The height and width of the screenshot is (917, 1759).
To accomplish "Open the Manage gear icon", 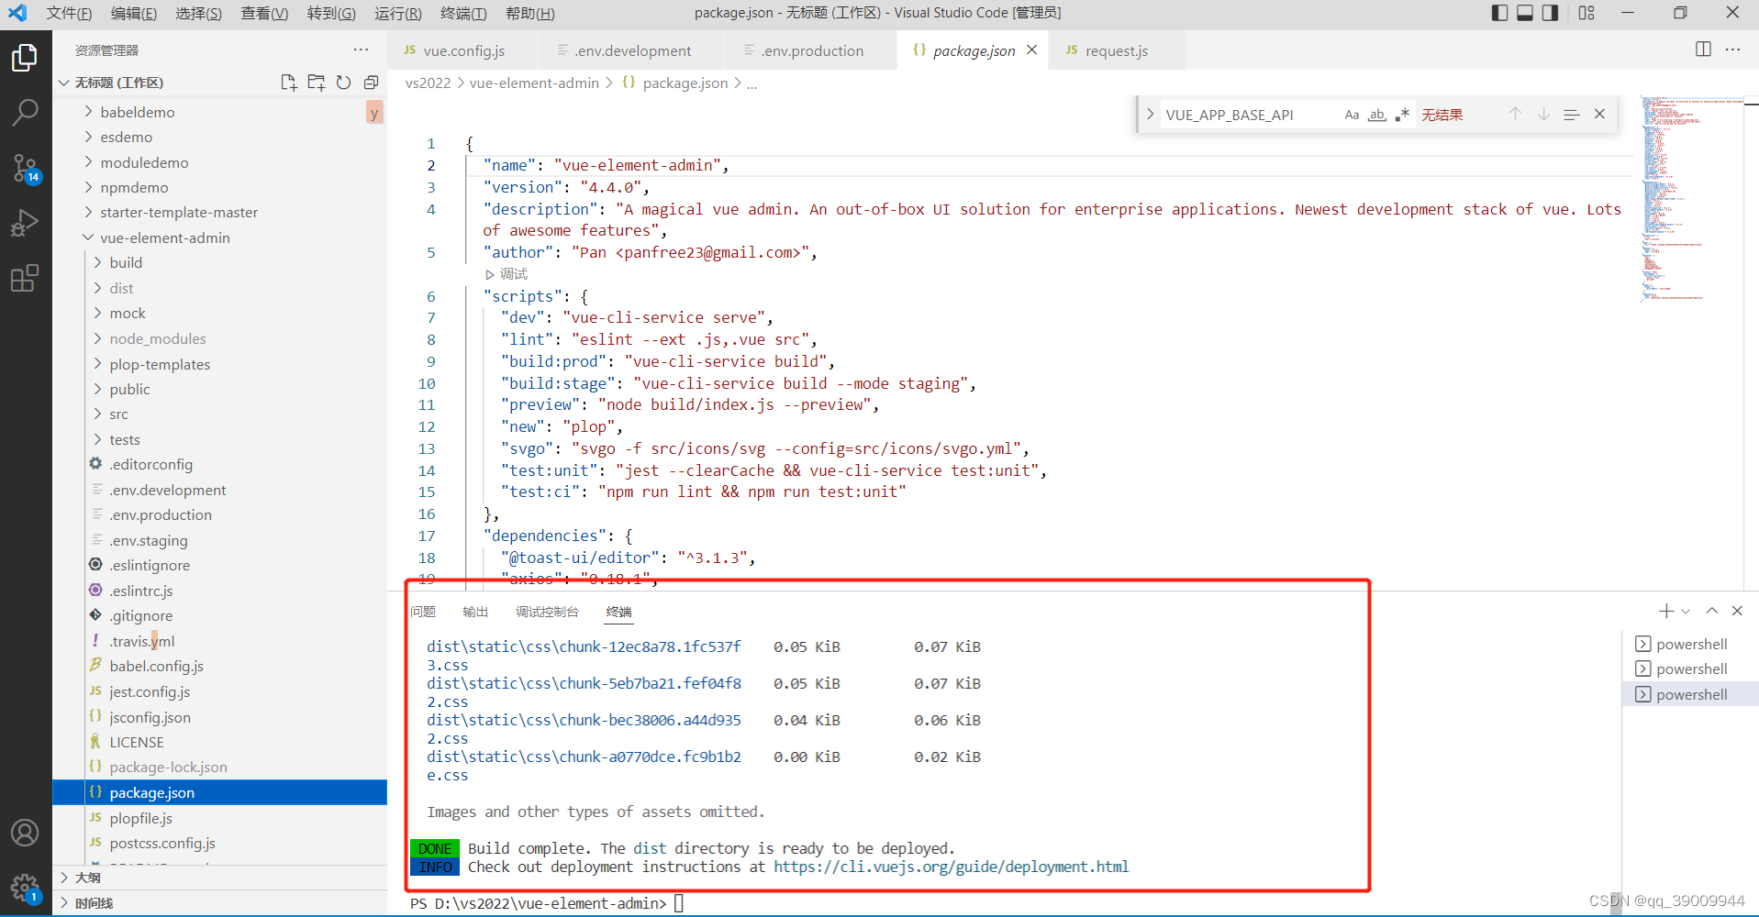I will coord(25,887).
